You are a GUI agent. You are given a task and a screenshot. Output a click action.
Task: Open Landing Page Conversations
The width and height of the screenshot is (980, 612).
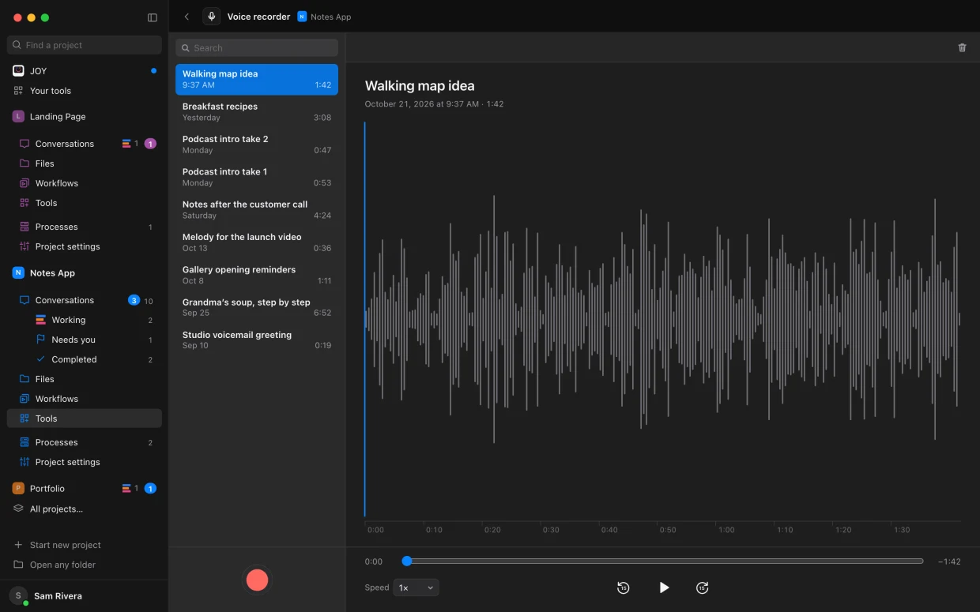85,144
